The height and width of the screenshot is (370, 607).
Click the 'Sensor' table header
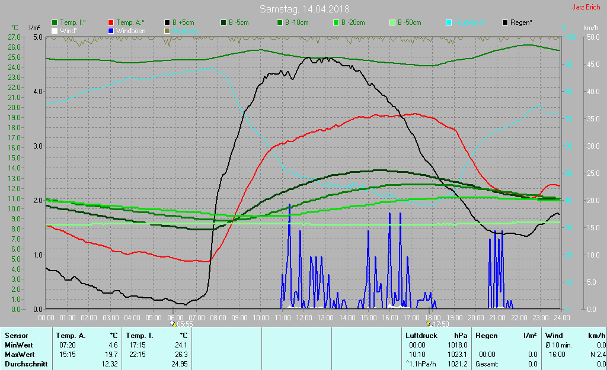click(16, 336)
